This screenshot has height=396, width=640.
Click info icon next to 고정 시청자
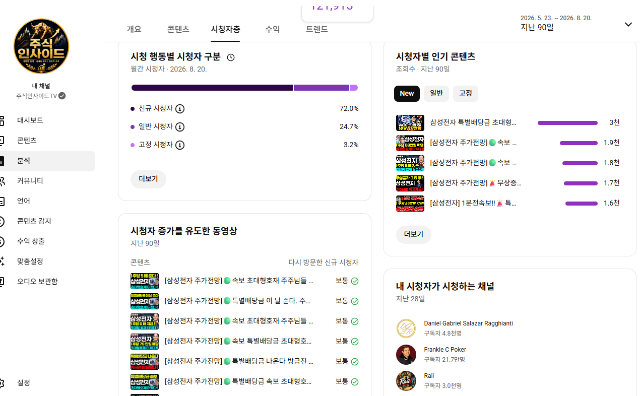(x=180, y=145)
